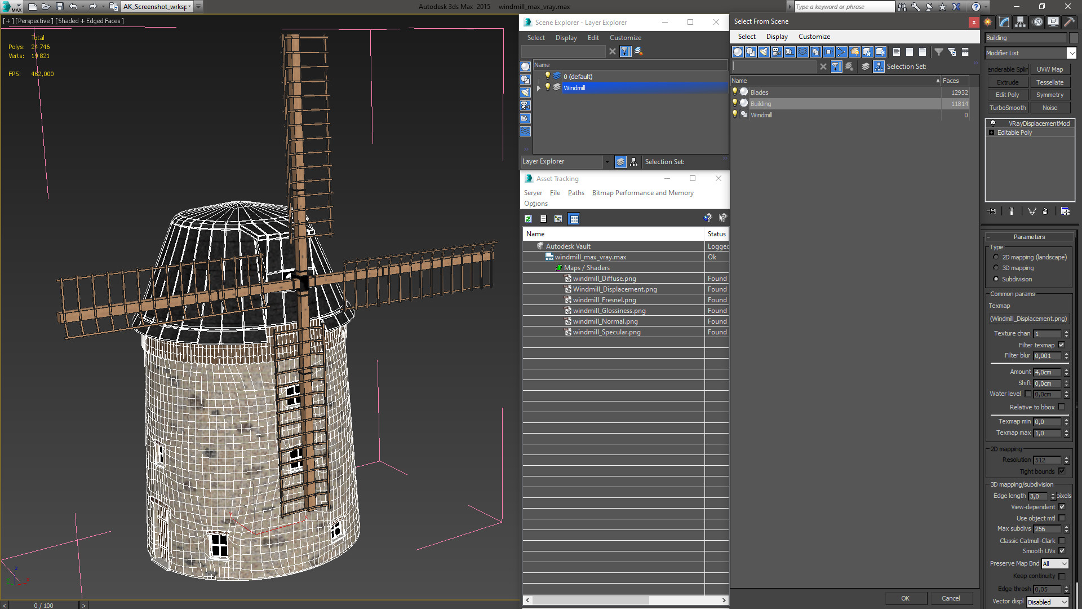Expand the Windmill layer in Scene Explorer
The width and height of the screenshot is (1082, 609).
click(539, 88)
